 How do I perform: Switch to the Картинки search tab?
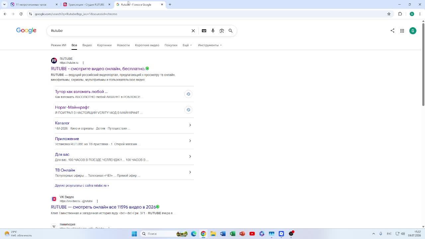tap(104, 45)
